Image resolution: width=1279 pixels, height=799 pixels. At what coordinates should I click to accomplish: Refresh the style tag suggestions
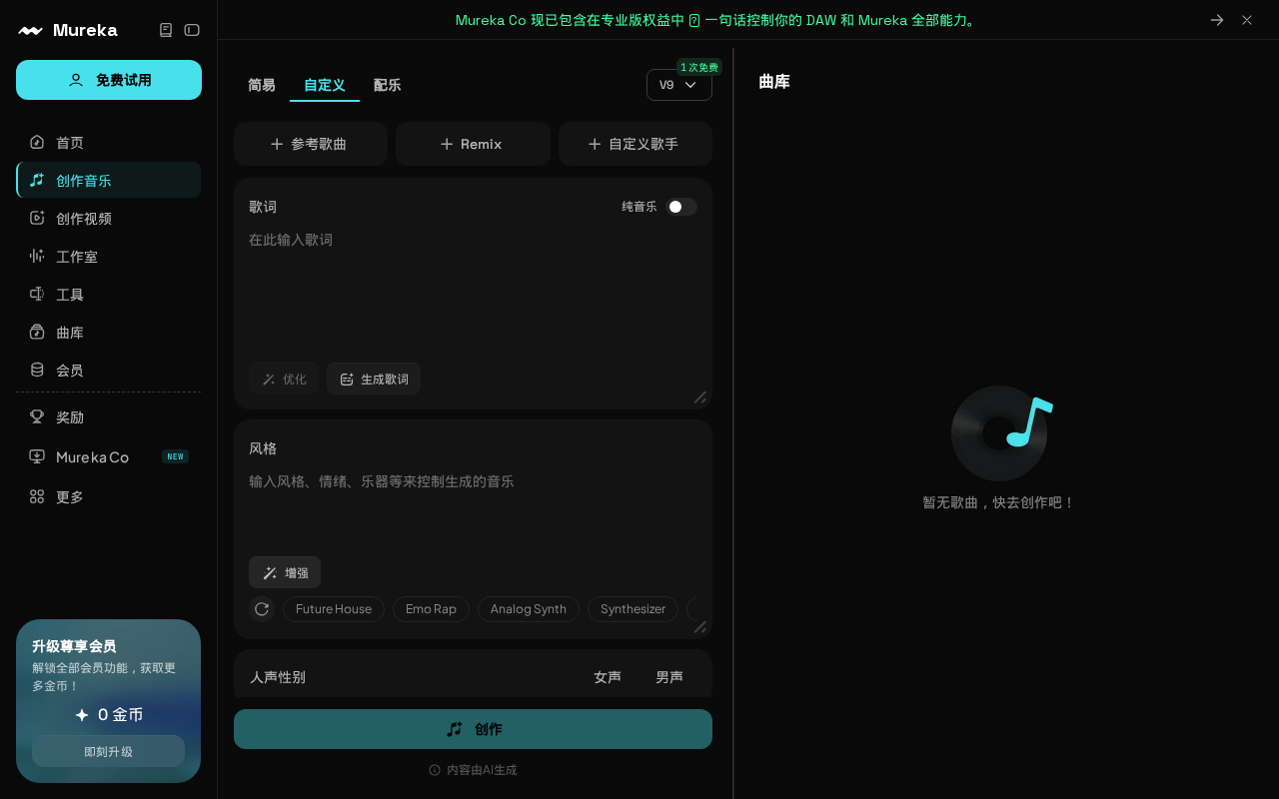pyautogui.click(x=262, y=609)
